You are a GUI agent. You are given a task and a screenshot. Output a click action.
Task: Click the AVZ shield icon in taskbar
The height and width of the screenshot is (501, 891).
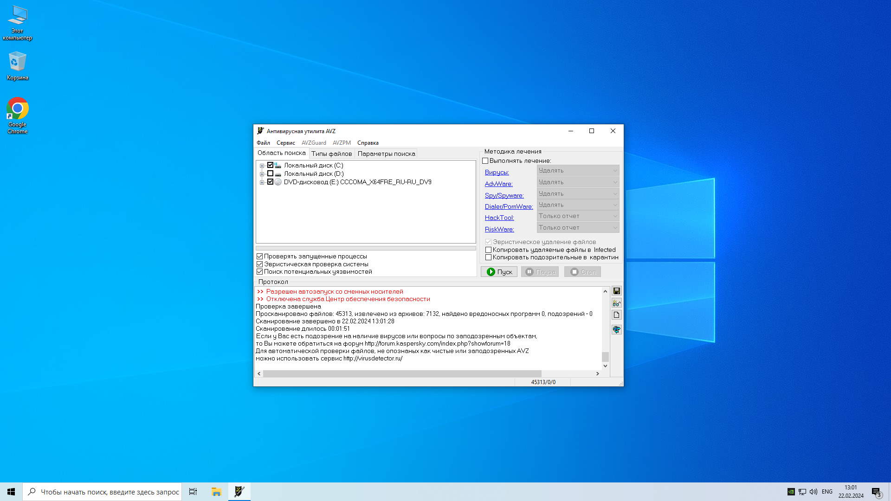pyautogui.click(x=239, y=492)
